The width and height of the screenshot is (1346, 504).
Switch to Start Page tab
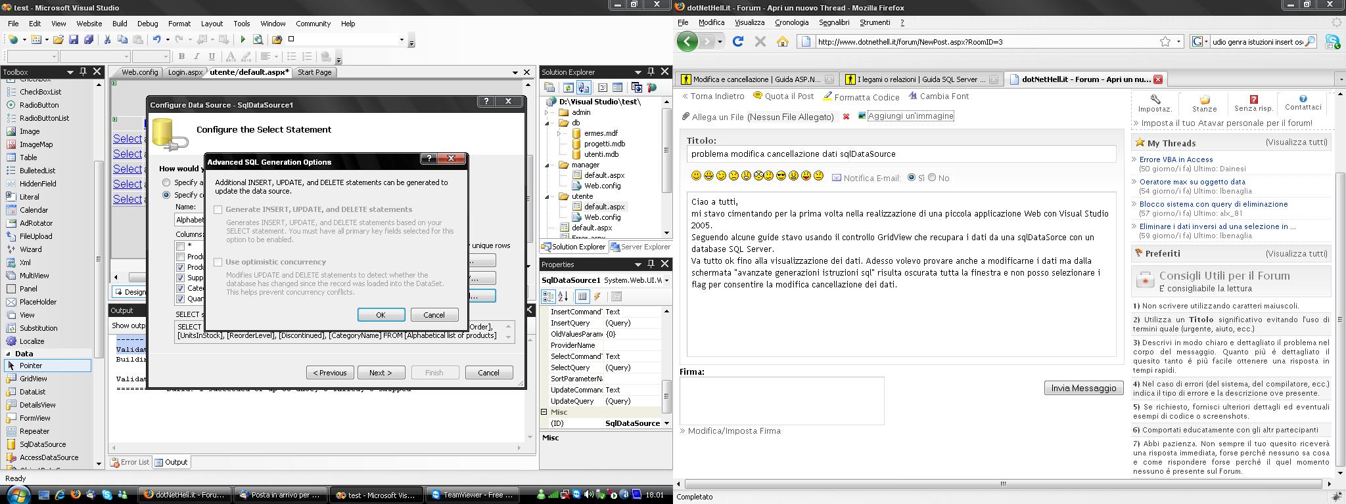[x=315, y=72]
